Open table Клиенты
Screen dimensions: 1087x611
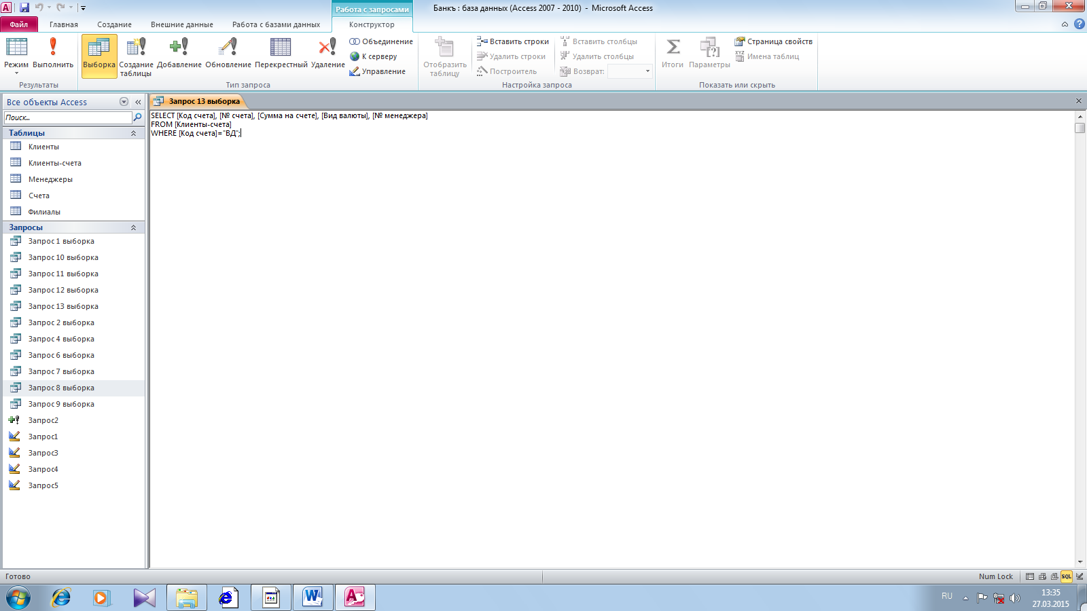pos(73,147)
